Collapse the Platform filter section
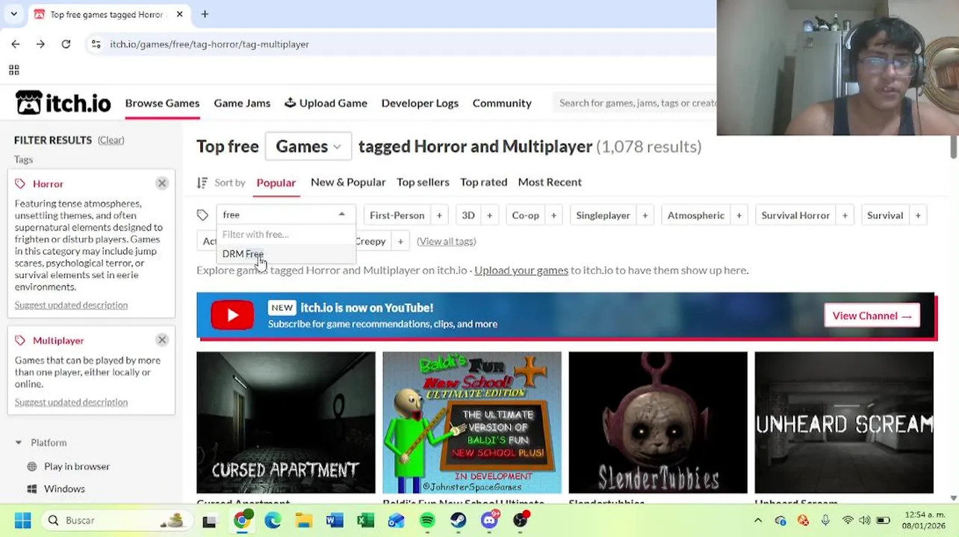This screenshot has height=537, width=959. [19, 443]
